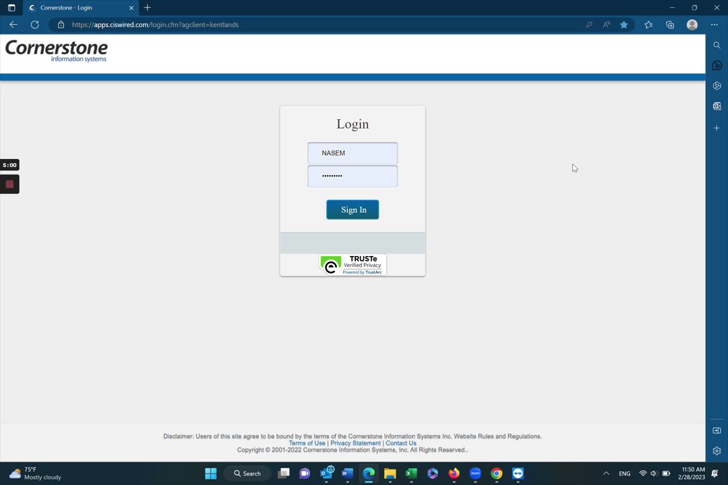Open the Windows Start menu
728x485 pixels.
coord(211,474)
